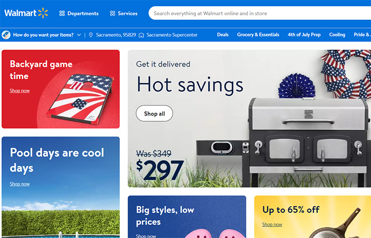Click the delivery method badge icon
This screenshot has width=371, height=238.
click(x=6, y=35)
